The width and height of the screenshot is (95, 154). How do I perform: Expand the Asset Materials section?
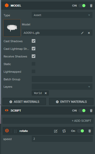pyautogui.click(x=24, y=101)
